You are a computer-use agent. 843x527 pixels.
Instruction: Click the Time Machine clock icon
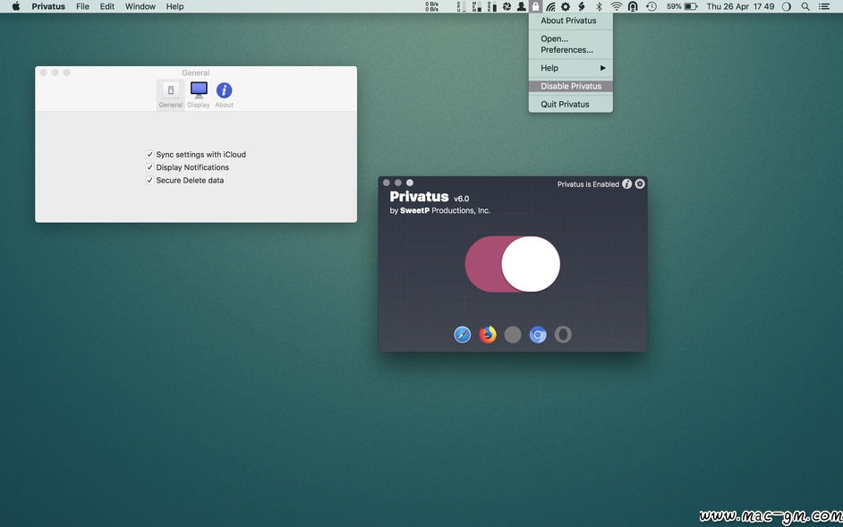[651, 6]
